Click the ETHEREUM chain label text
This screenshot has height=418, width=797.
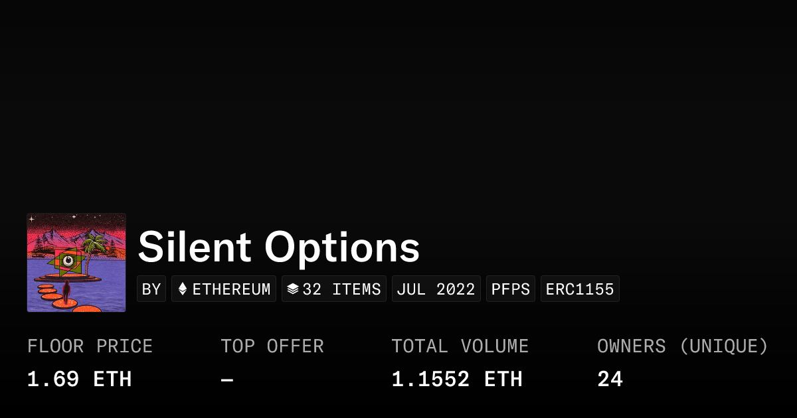tap(231, 289)
